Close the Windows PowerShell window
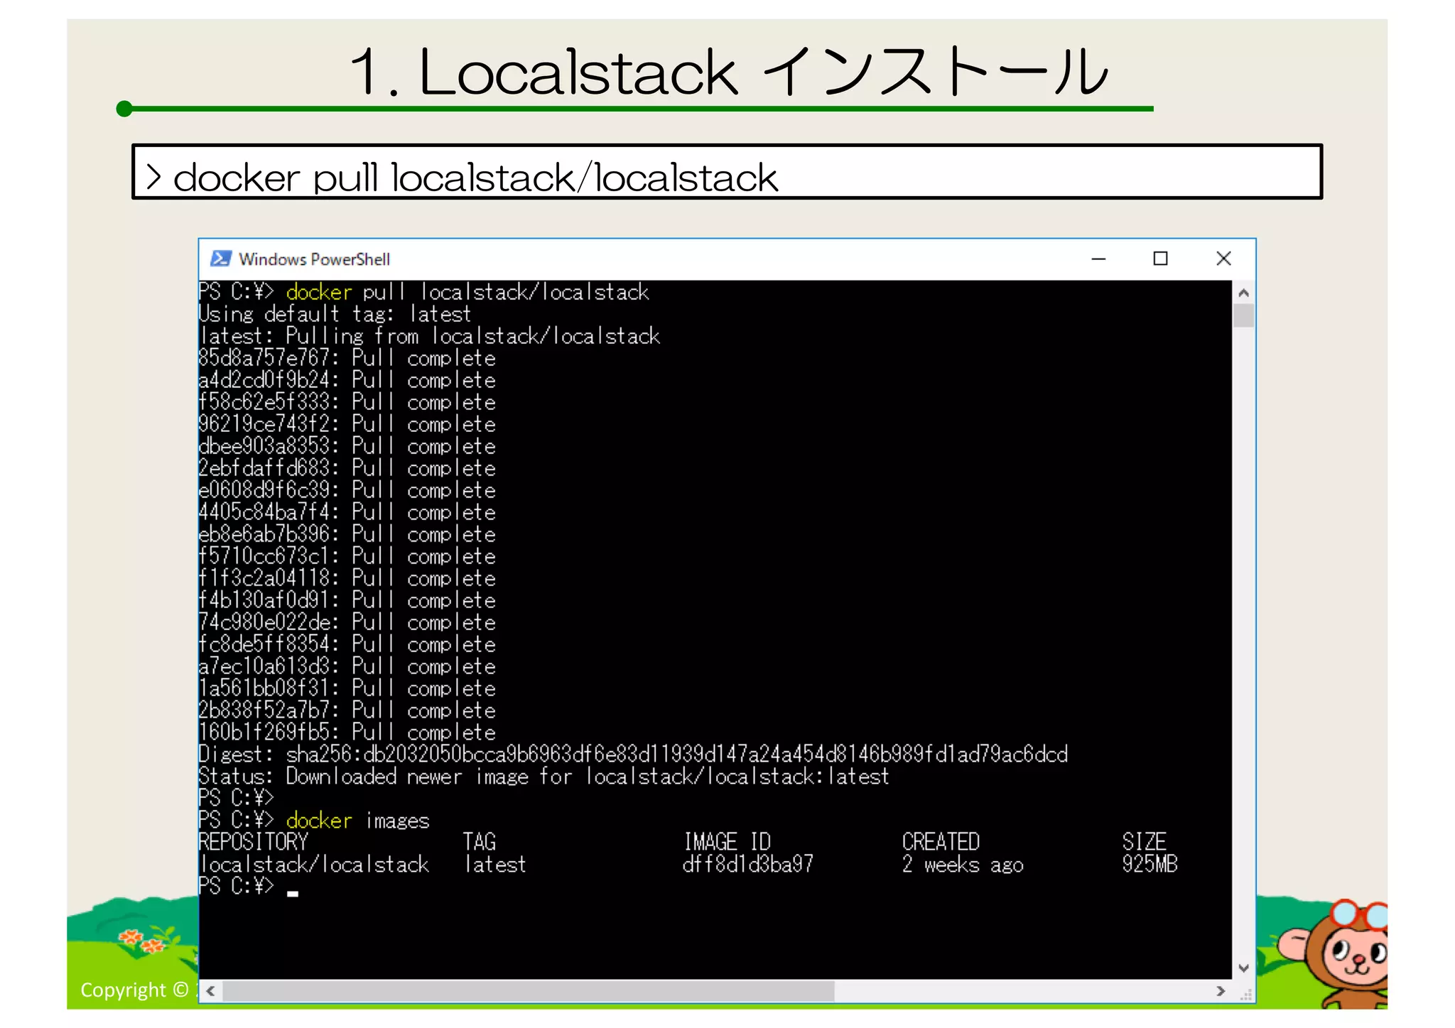 [1223, 259]
